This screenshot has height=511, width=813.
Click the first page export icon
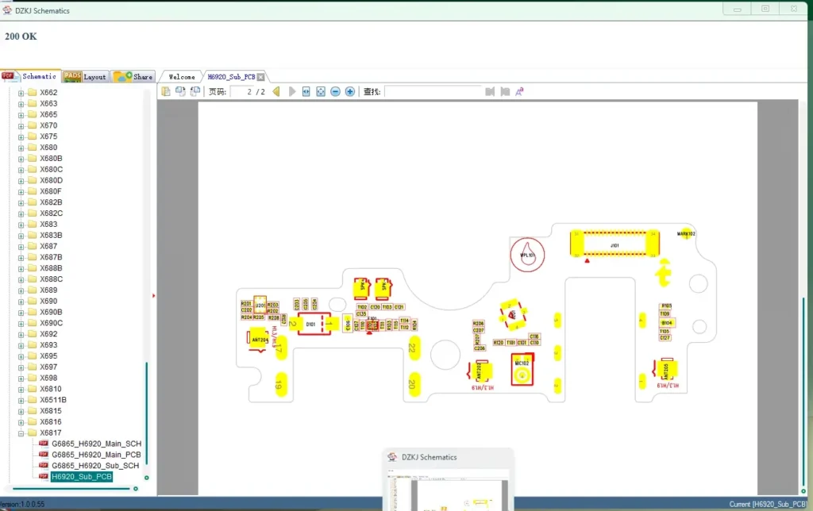tap(167, 91)
